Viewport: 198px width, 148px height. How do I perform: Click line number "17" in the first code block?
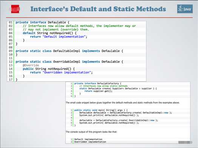pos(11,80)
